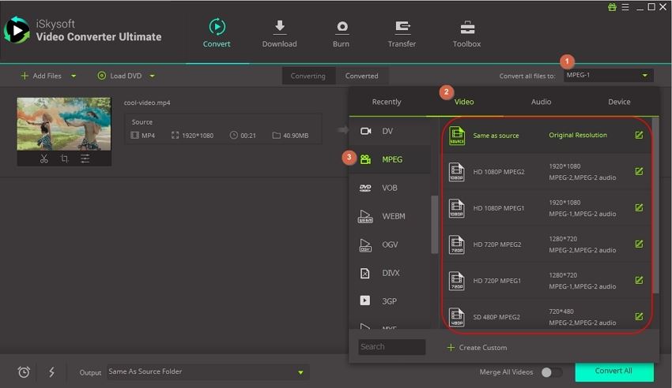Toggle the Merge All Videos switch
The width and height of the screenshot is (672, 388).
[x=551, y=371]
